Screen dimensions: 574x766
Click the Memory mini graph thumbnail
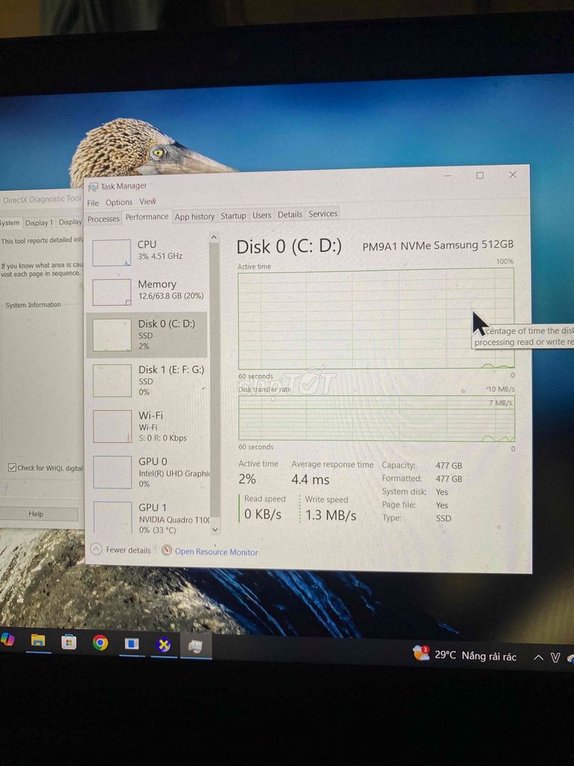coord(112,292)
